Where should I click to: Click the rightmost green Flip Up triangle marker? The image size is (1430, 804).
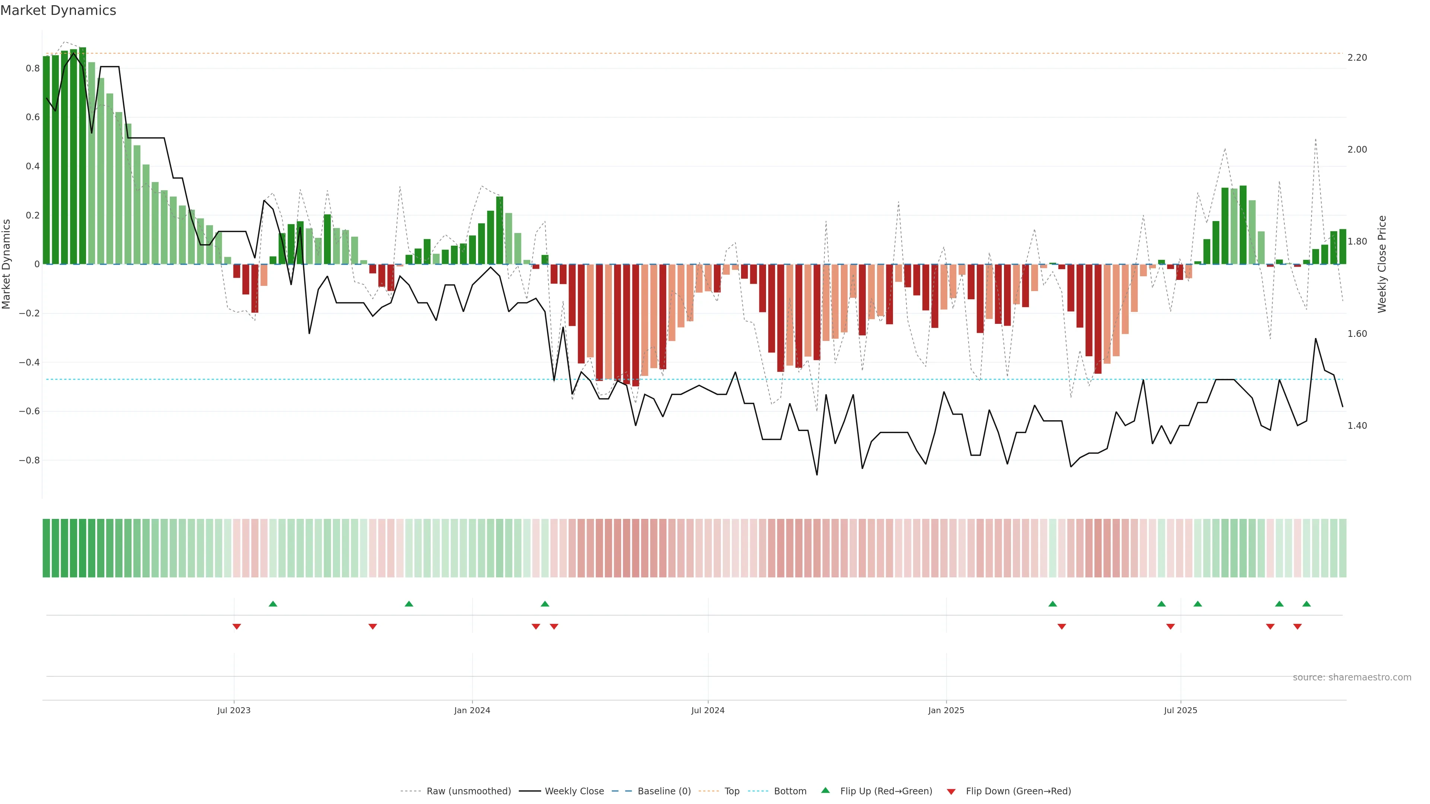coord(1306,604)
